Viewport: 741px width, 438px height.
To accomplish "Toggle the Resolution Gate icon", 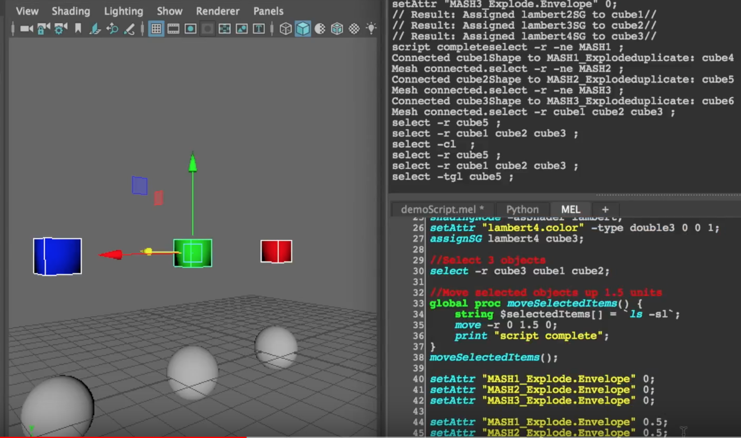I will tap(190, 29).
